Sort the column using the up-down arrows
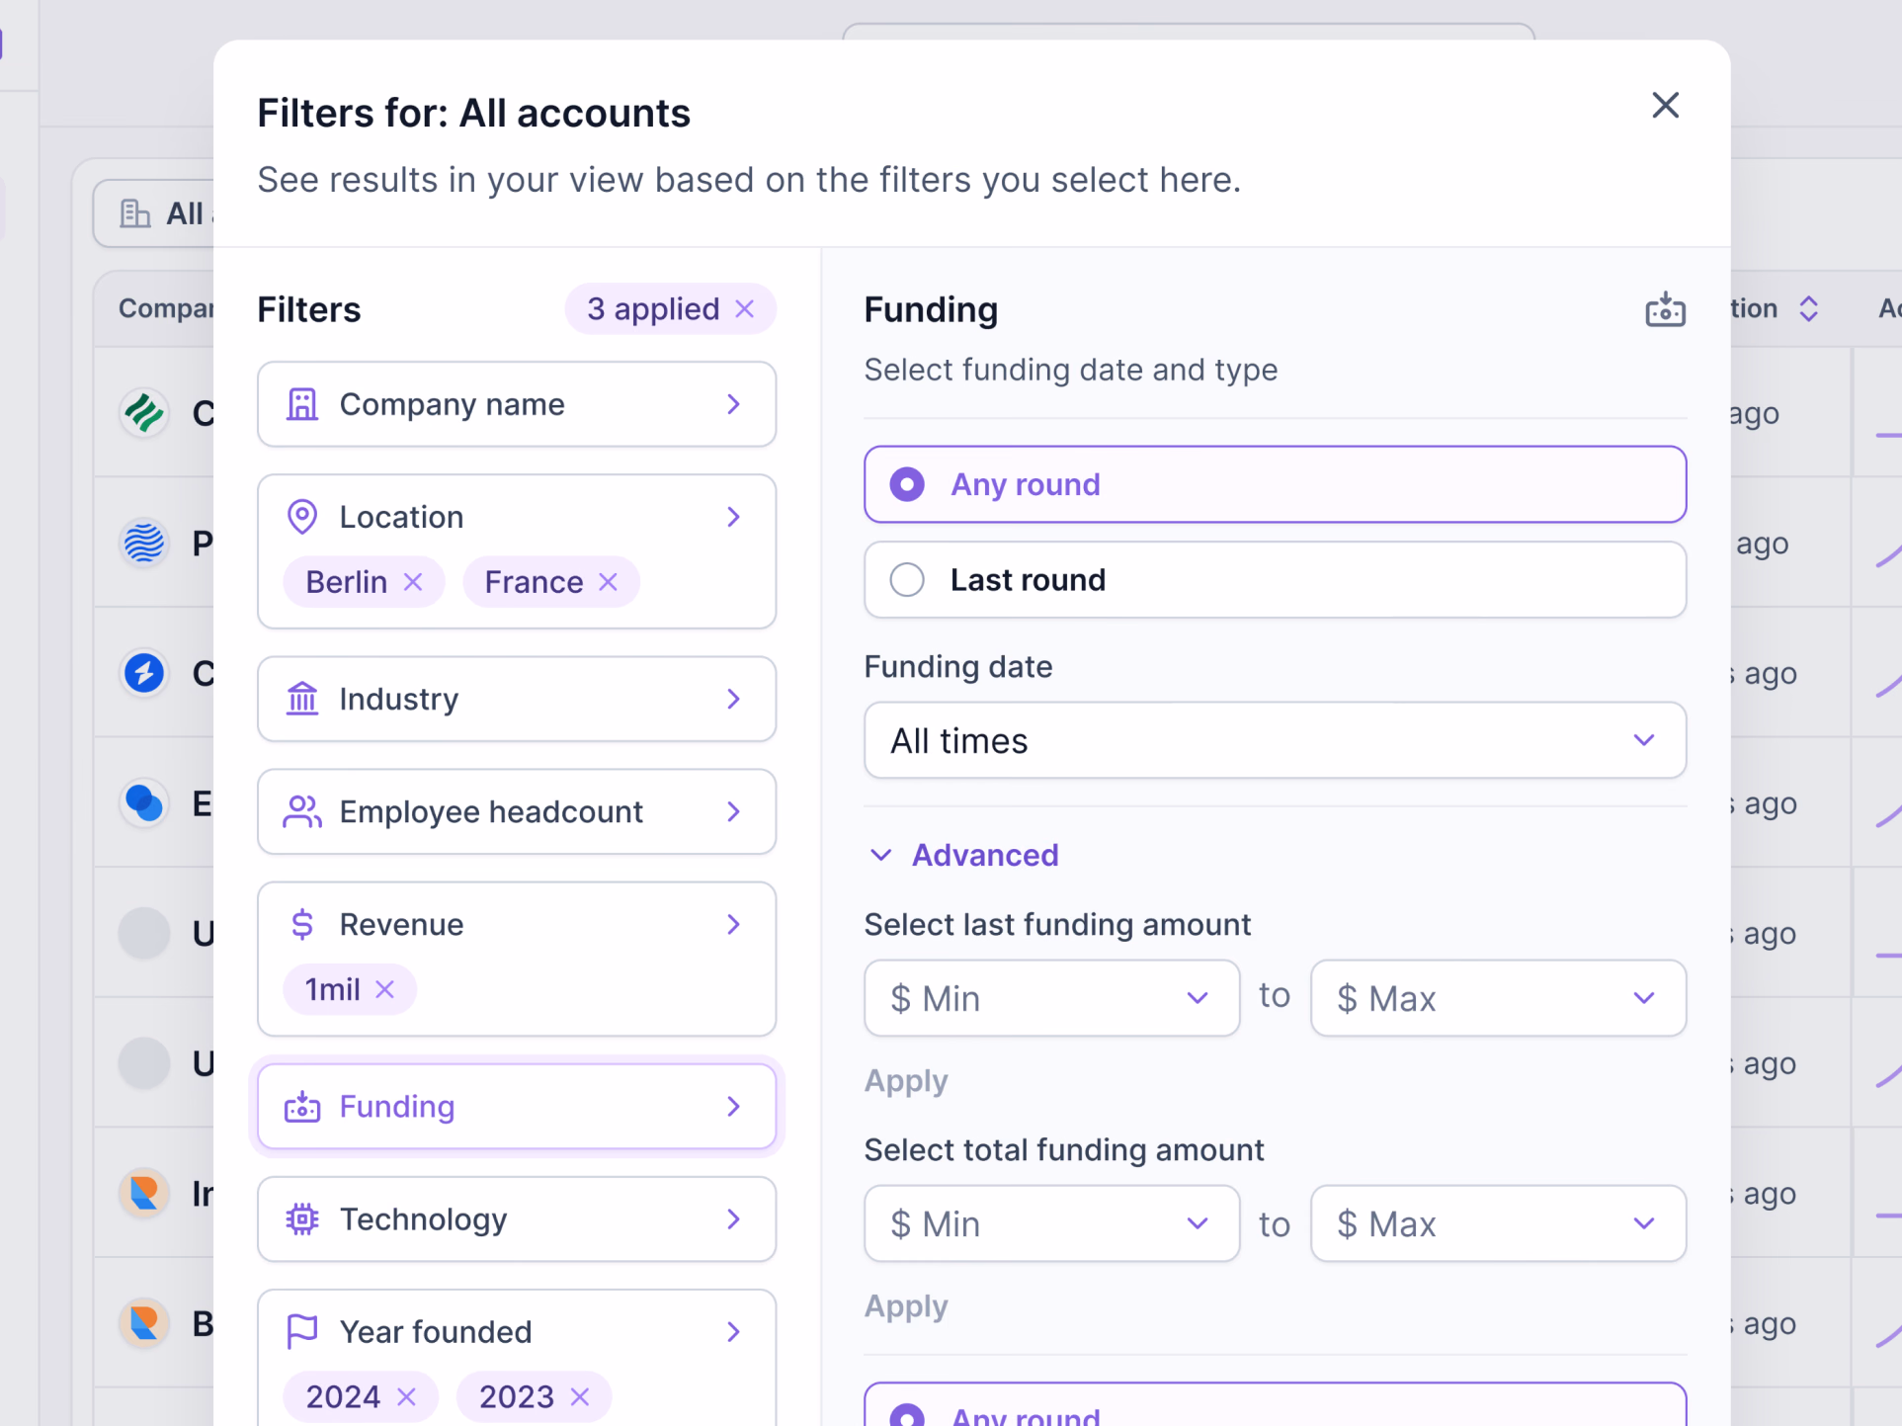 pyautogui.click(x=1808, y=308)
